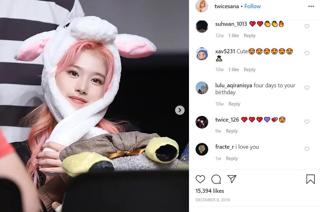320x212 pixels.
Task: Open the December 8, 2019 timestamp
Action: coord(213,200)
